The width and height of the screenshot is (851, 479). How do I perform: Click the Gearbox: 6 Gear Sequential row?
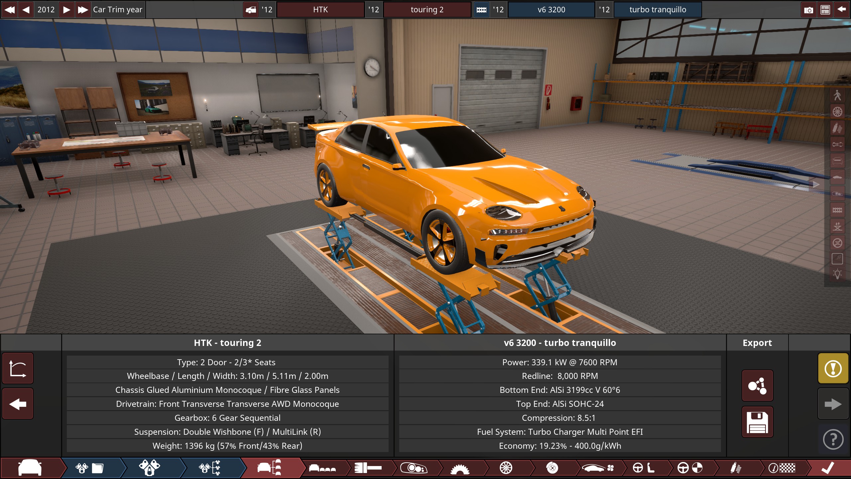(228, 418)
